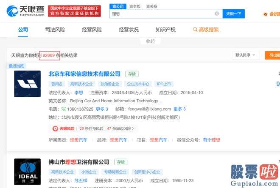Click the 高新技术企业 tag under 北京车和家
The height and width of the screenshot is (188, 280).
pos(81,84)
